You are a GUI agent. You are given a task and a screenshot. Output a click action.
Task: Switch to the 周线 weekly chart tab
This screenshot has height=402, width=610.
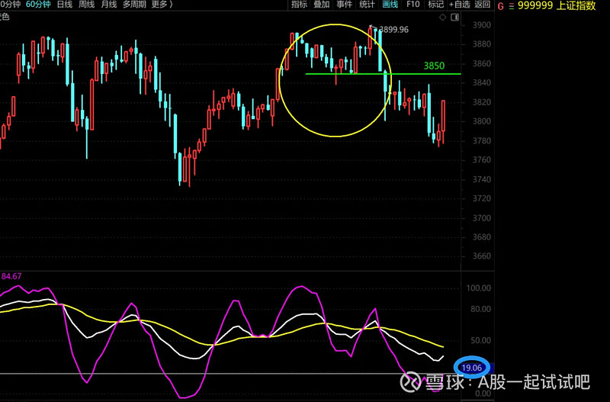86,5
